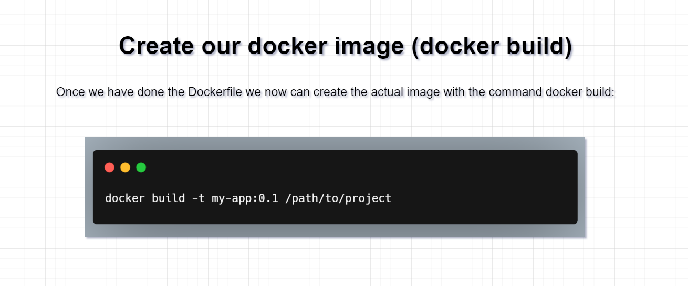The image size is (688, 286).
Task: Click the green maximize dot in terminal window
Action: 141,167
